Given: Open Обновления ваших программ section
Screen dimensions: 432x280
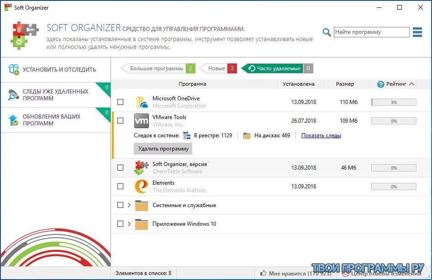Looking at the screenshot, I should point(56,120).
